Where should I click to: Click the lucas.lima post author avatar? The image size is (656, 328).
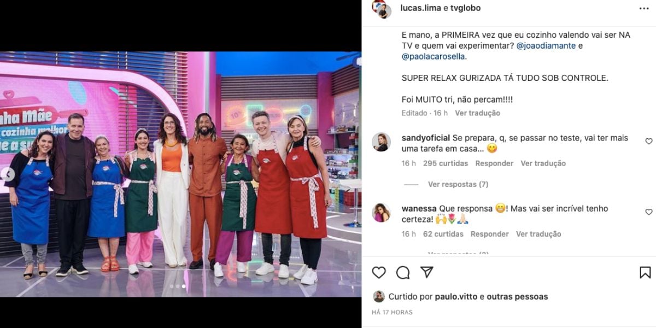pos(381,9)
